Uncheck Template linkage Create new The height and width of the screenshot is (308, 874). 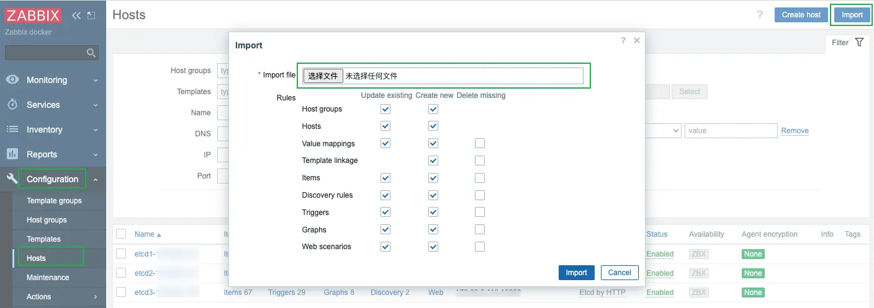click(x=433, y=161)
